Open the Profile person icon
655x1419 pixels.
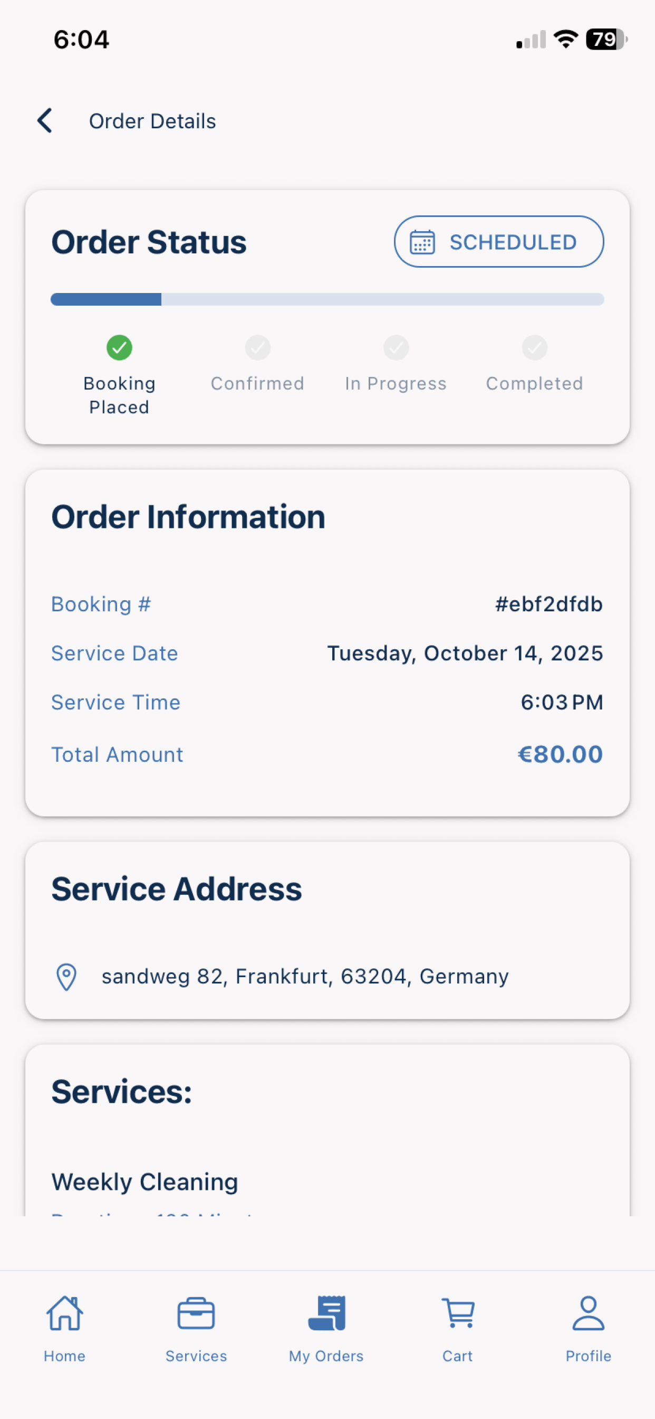click(x=589, y=1313)
